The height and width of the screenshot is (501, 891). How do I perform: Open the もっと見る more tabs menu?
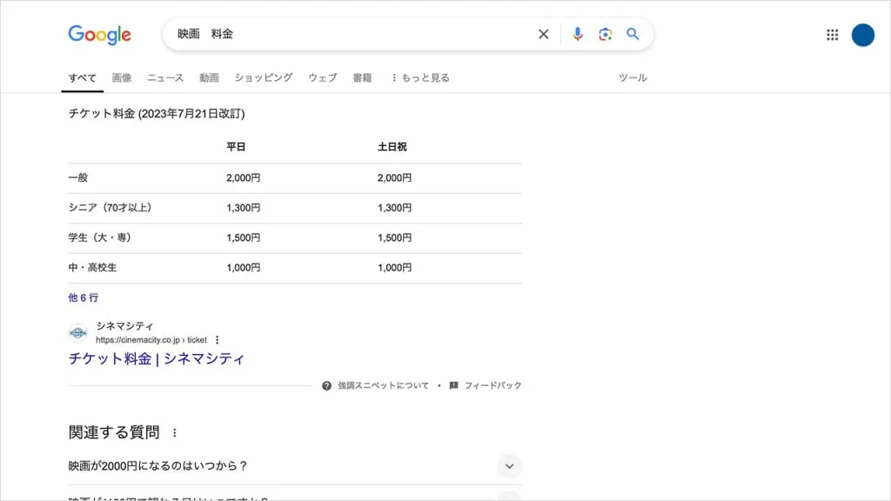(420, 77)
